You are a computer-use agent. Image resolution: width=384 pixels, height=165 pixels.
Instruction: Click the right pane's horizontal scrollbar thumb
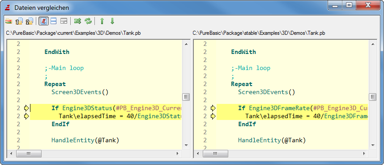215,153
